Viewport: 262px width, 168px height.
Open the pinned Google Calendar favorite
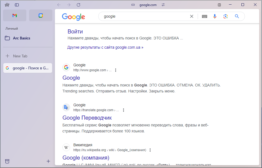pyautogui.click(x=41, y=15)
